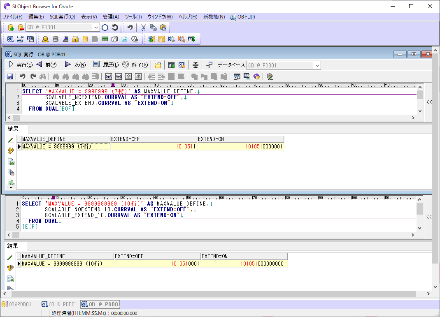
Task: Save the SQL script with floppy disk icon
Action: point(9,76)
